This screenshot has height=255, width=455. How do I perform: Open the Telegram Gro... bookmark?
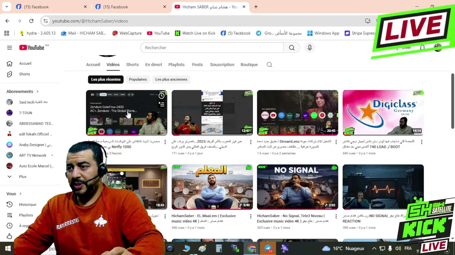279,33
